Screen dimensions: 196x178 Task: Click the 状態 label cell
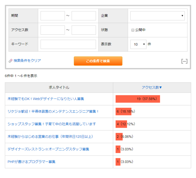pyautogui.click(x=113, y=30)
